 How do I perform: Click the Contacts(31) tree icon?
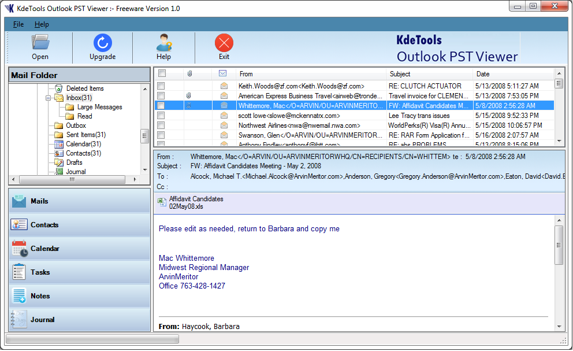(x=58, y=153)
